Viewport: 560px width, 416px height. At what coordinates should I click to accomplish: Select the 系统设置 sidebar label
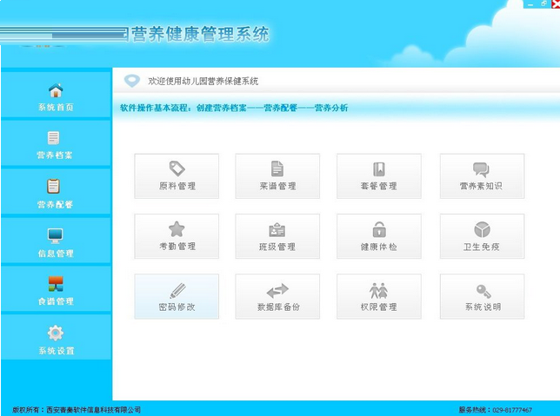click(x=57, y=351)
